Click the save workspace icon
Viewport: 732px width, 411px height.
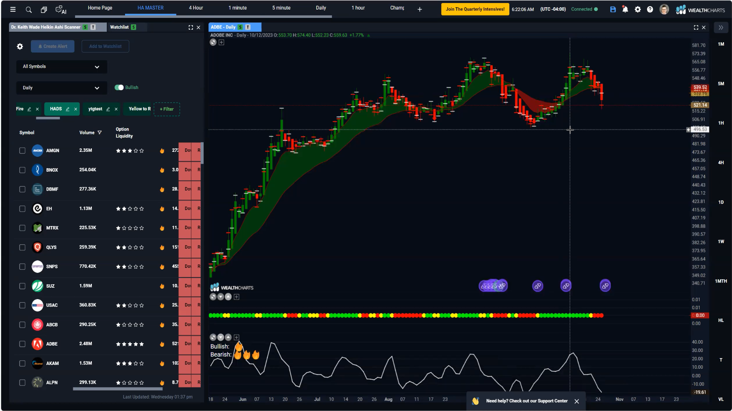[613, 10]
